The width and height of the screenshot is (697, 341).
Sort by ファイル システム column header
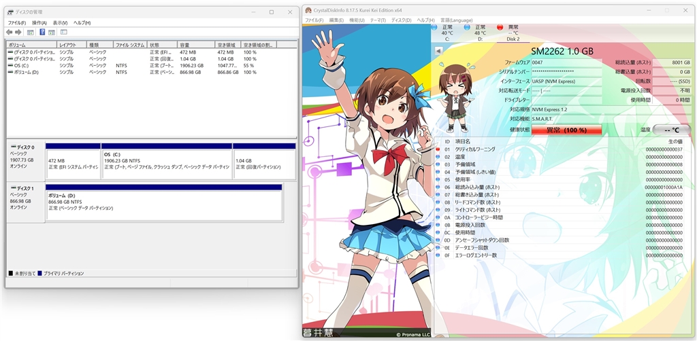click(x=130, y=46)
